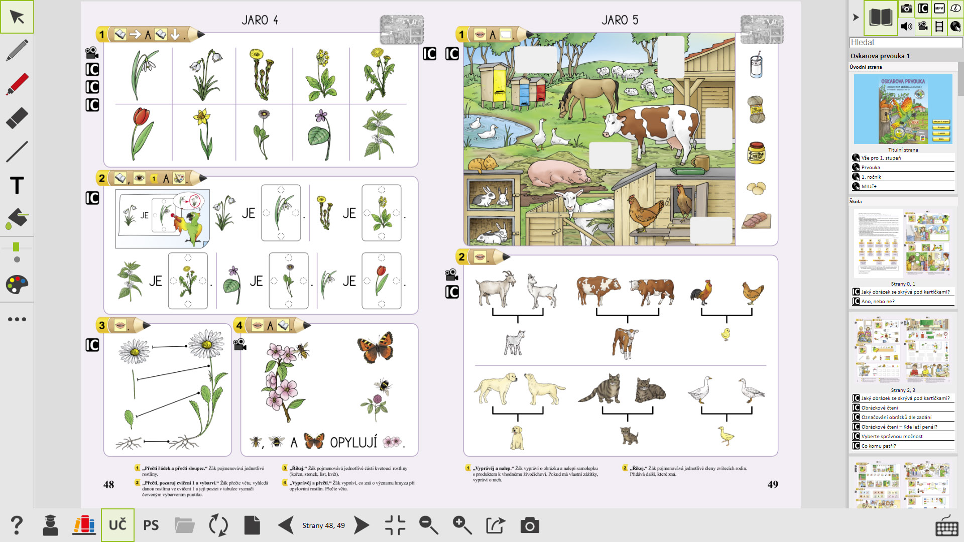The image size is (964, 542).
Task: Open 'Označování obrázků dle zadání' exercise
Action: [903, 417]
